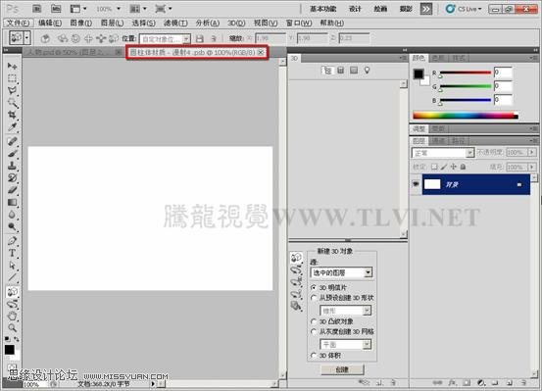Click the R value input field
This screenshot has width=542, height=391.
503,73
